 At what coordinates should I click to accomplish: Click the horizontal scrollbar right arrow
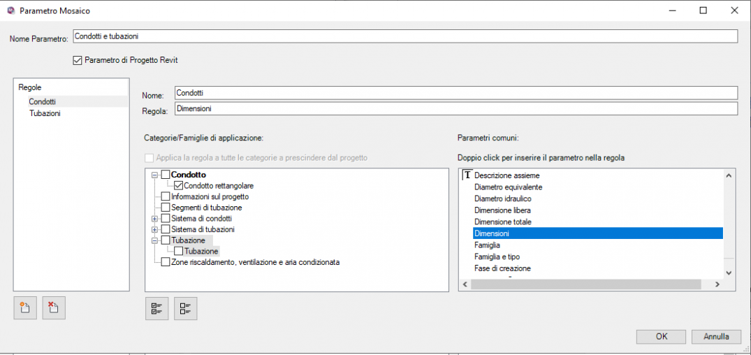[x=717, y=284]
